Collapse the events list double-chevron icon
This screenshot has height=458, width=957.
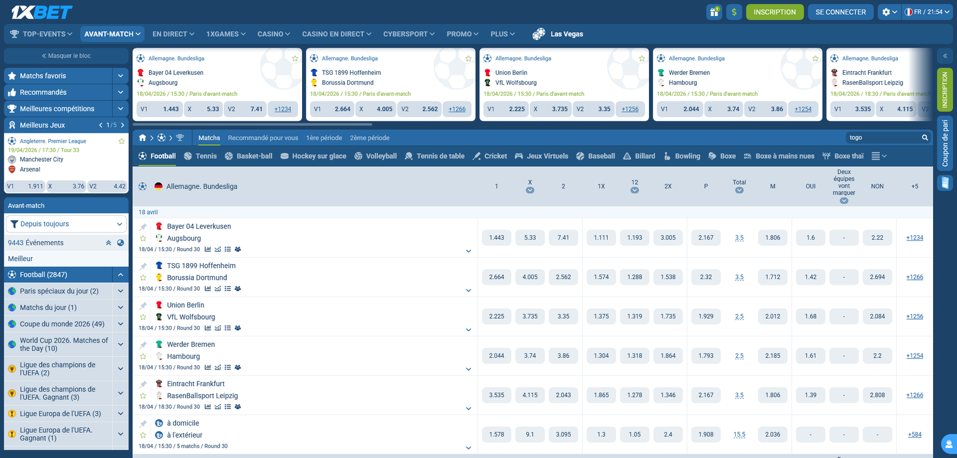click(108, 243)
